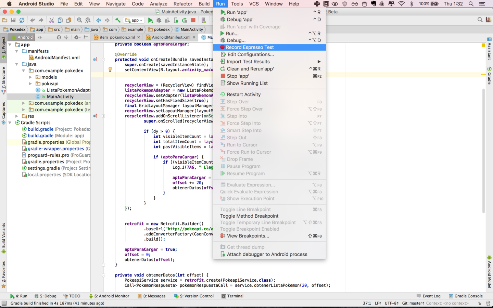Click the Find magnifier icon
Viewport: 493px width, 308px height.
(79, 20)
